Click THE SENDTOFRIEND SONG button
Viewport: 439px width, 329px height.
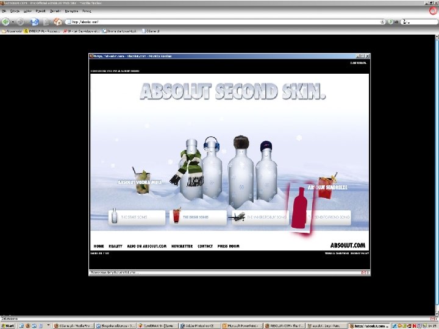(x=329, y=217)
